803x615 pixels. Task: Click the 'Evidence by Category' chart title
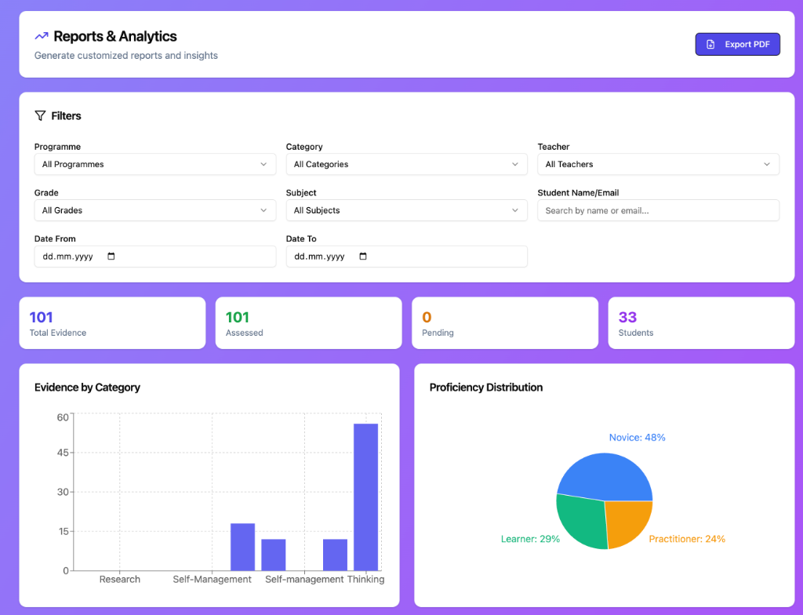87,388
